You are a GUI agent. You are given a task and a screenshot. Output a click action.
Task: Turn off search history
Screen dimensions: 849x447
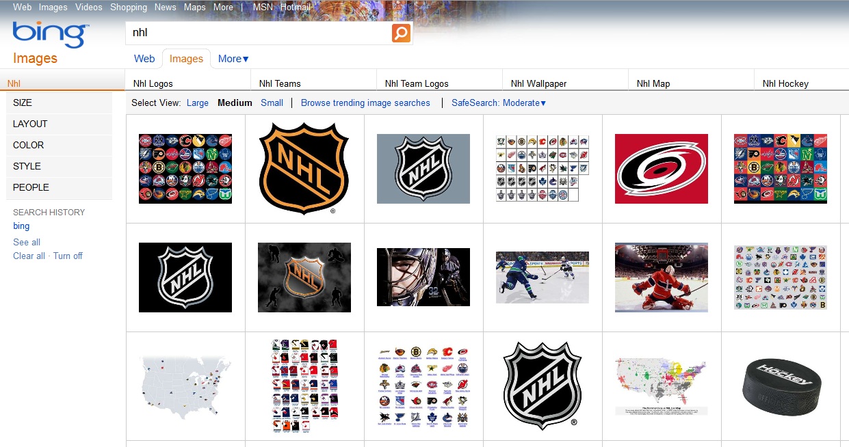point(68,256)
